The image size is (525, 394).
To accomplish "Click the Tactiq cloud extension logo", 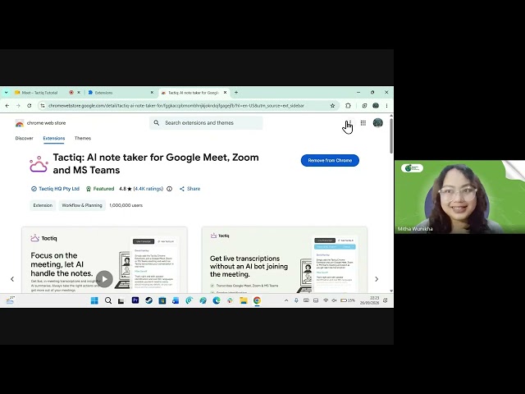I will tap(39, 164).
